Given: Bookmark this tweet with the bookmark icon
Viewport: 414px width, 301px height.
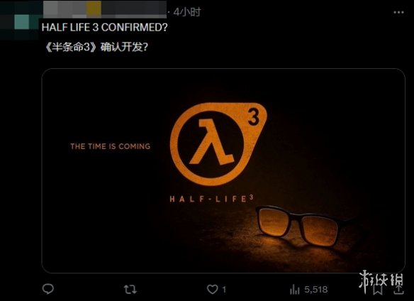Looking at the screenshot, I should 378,290.
